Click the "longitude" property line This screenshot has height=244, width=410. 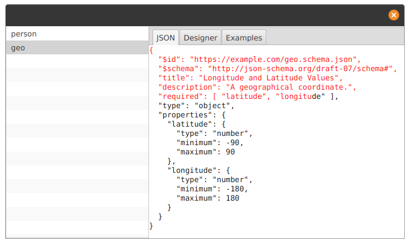[199, 171]
